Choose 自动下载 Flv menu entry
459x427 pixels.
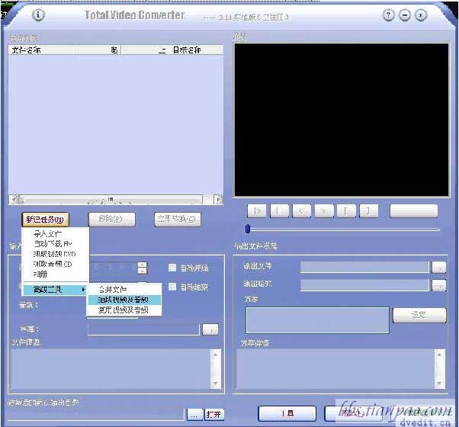point(55,243)
